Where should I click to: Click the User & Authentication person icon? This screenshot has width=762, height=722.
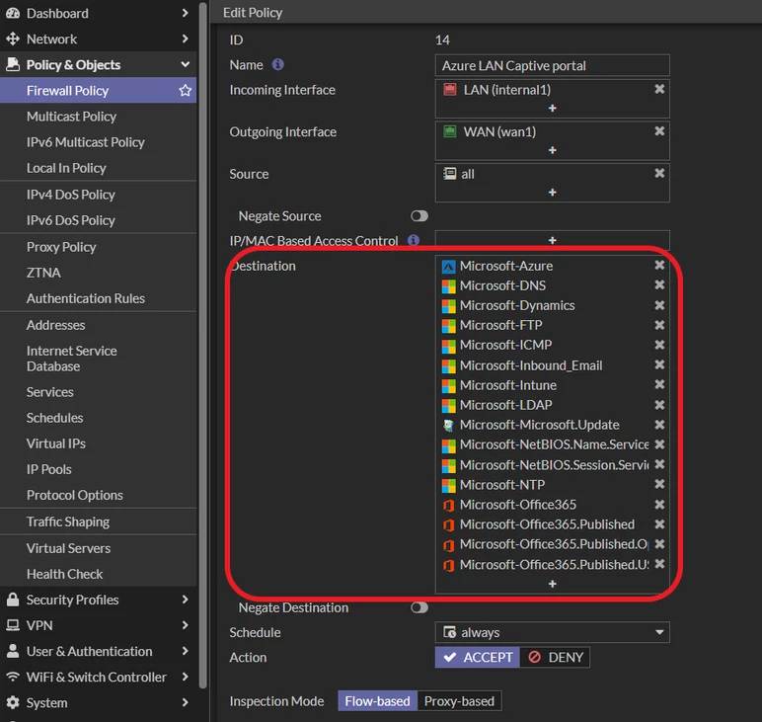(x=13, y=651)
